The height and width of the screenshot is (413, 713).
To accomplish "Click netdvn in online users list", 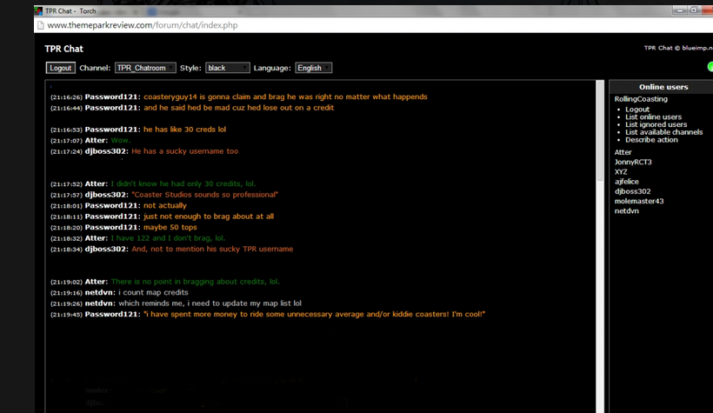I will point(627,211).
